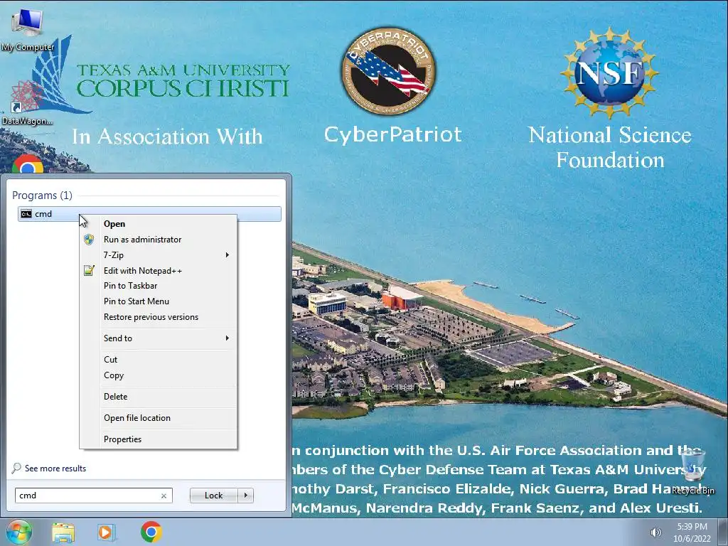
Task: Launch Windows Media Player from taskbar
Action: coord(107,532)
